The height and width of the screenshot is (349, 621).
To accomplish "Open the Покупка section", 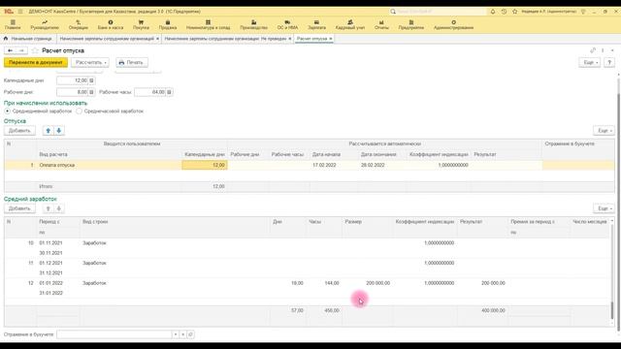I will [x=141, y=25].
